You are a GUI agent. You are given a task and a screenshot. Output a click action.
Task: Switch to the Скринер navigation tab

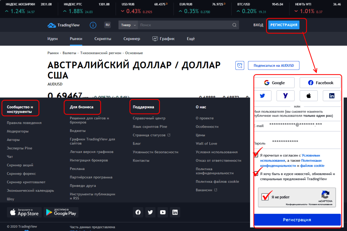pyautogui.click(x=132, y=39)
